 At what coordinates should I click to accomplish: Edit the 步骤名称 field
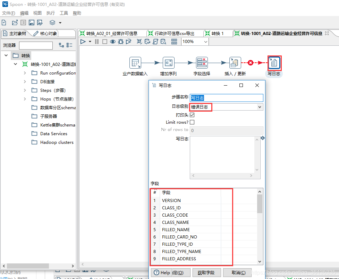[x=226, y=98]
